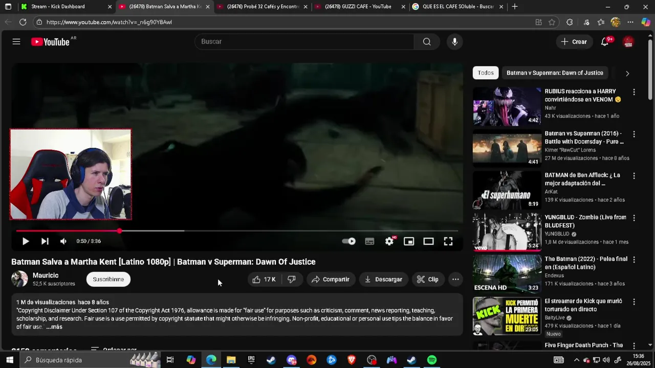
Task: Open File Explorer from taskbar
Action: [231, 360]
